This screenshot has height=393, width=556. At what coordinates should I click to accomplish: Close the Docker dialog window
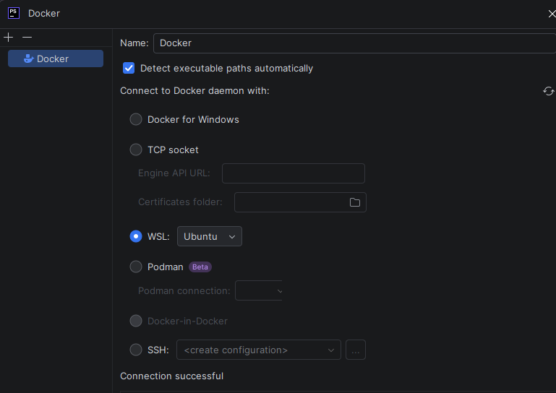(552, 14)
